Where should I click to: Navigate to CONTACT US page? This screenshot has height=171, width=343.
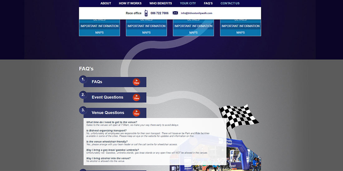tap(230, 3)
